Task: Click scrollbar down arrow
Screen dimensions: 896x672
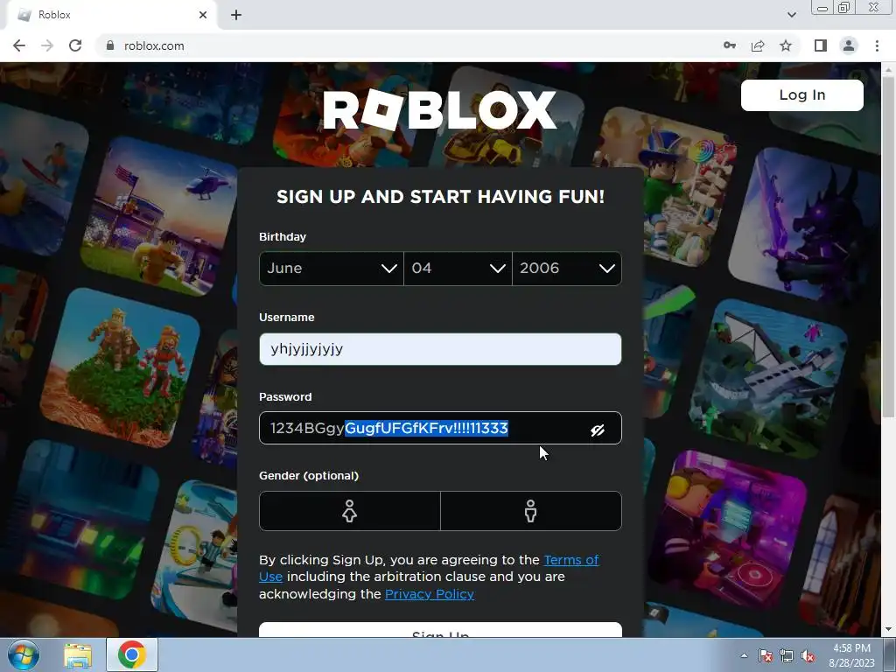Action: (888, 630)
